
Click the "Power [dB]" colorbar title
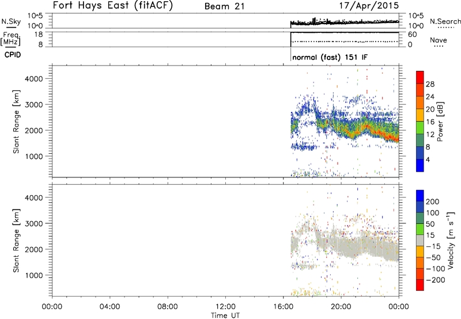point(440,121)
